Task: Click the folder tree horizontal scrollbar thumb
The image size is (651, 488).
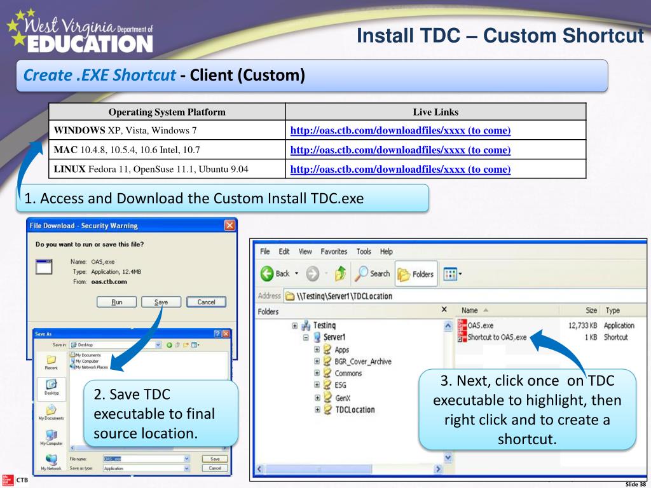Action: pos(319,470)
